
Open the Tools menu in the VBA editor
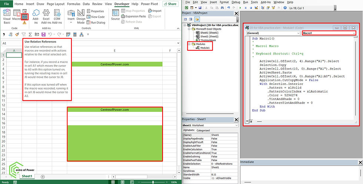click(254, 2)
